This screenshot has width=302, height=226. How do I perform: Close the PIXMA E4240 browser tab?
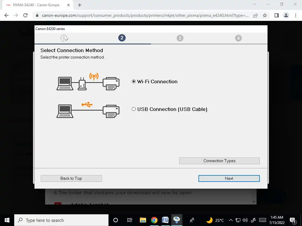point(68,5)
